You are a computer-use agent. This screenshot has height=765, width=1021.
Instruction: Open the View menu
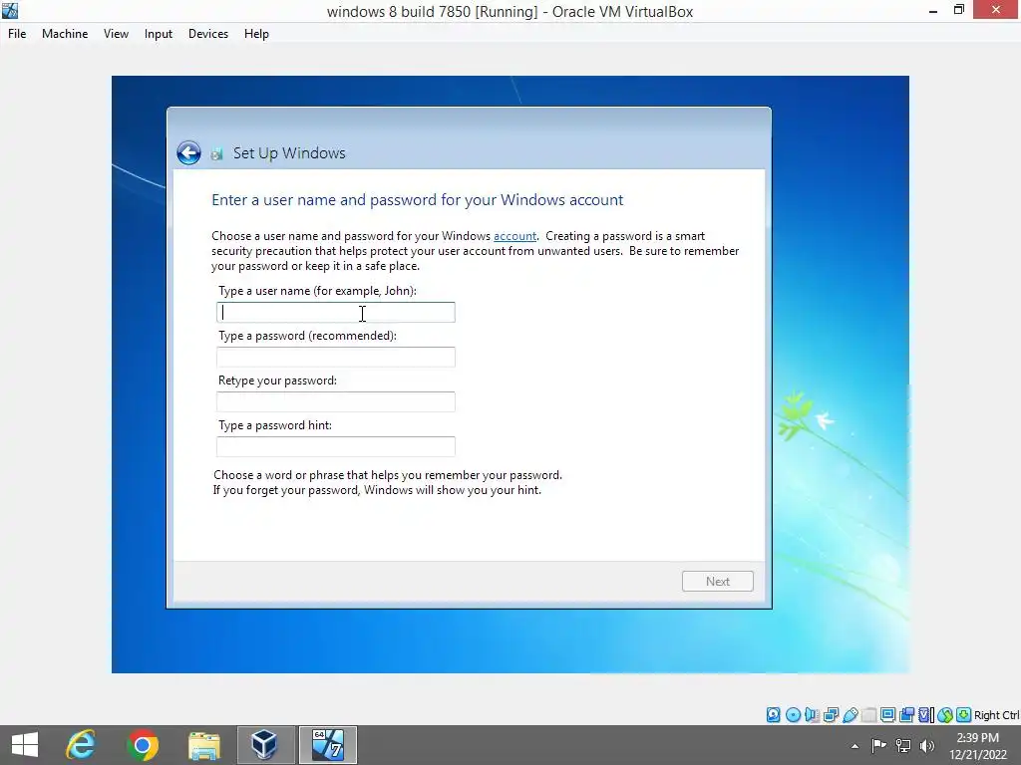tap(116, 34)
